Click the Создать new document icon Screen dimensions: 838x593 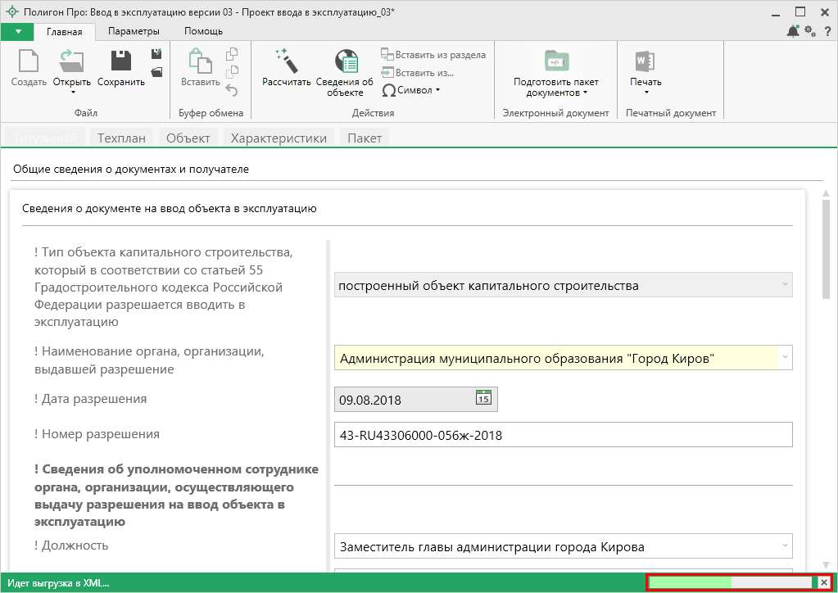click(x=29, y=61)
